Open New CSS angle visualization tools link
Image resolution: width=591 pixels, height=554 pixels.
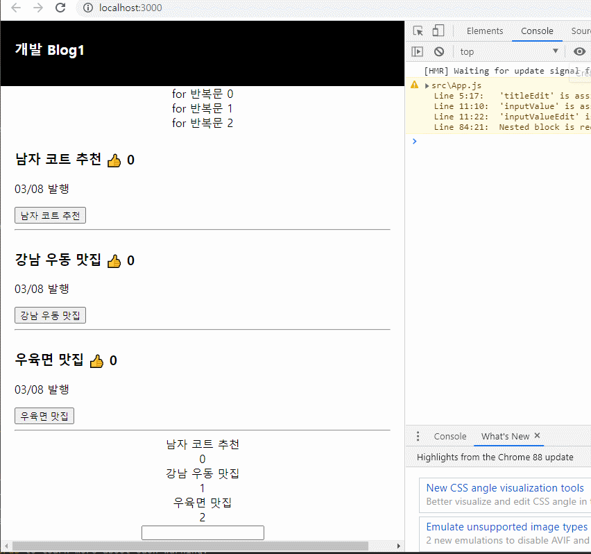click(505, 488)
